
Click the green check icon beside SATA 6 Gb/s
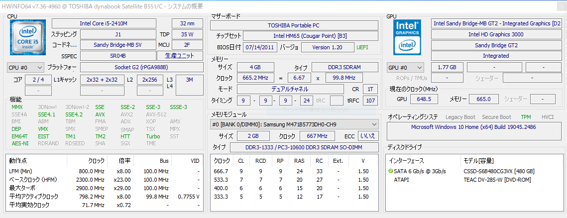[391, 171]
